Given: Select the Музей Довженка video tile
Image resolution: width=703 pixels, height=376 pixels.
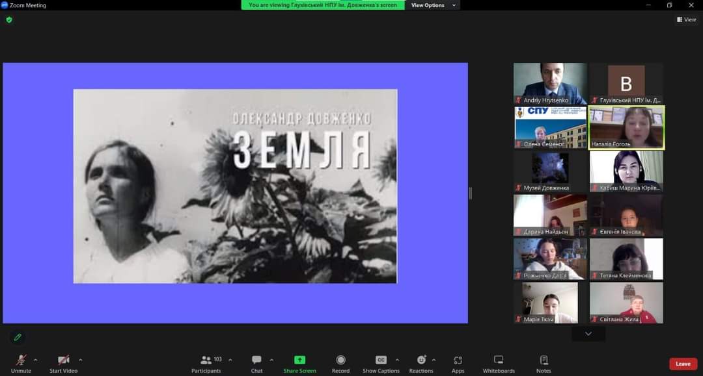Looking at the screenshot, I should coord(550,171).
